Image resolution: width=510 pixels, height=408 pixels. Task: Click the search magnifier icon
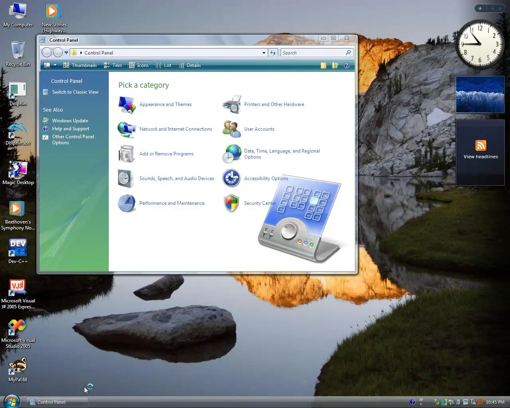pos(348,53)
